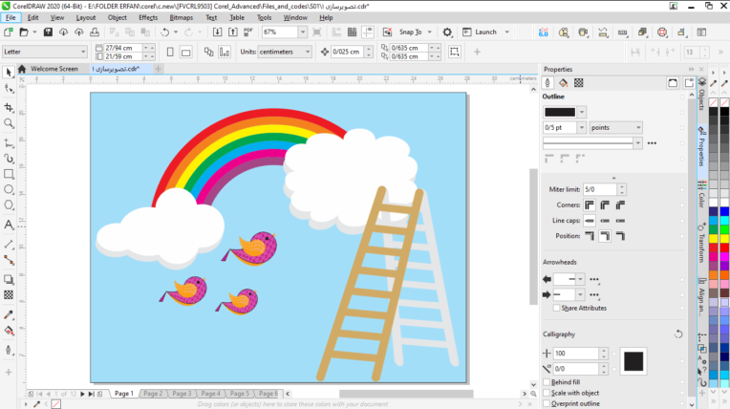730x409 pixels.
Task: Toggle the Share Attributes checkbox
Action: (556, 308)
